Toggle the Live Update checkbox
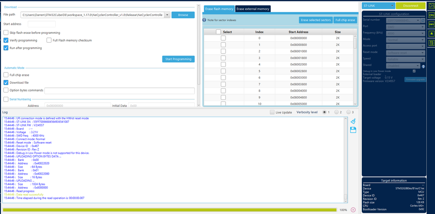The image size is (435, 214). tap(272, 112)
